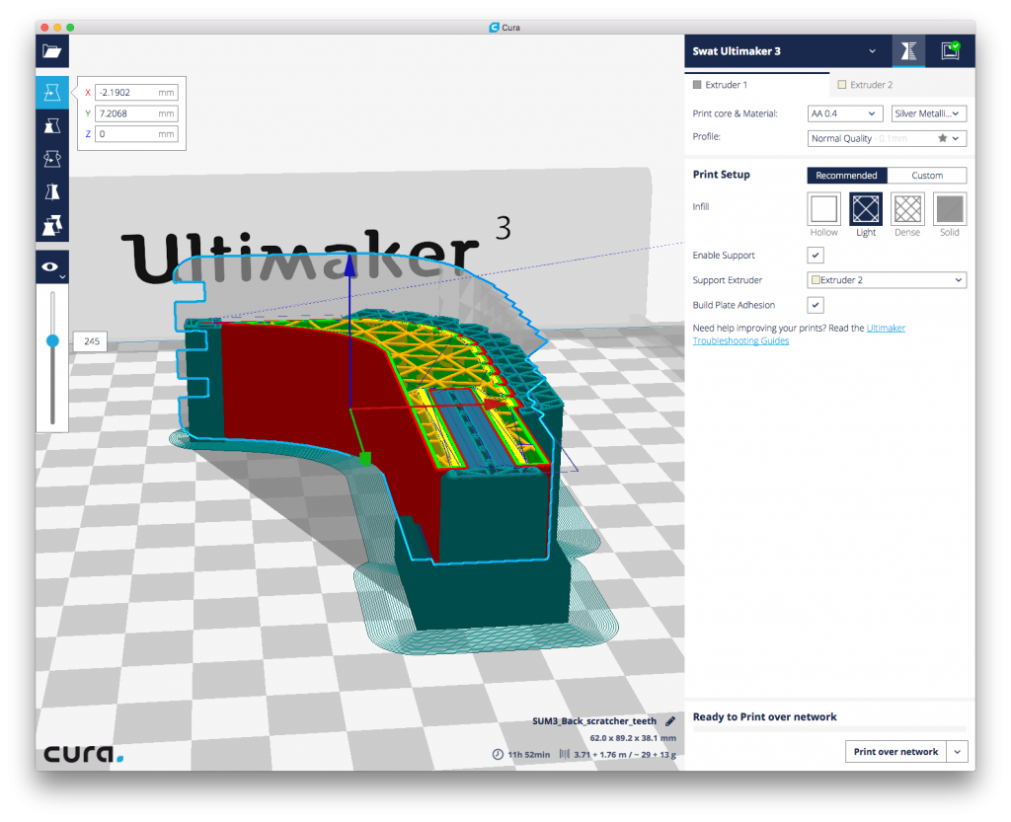
Task: Click the red X-axis arrow handle
Action: [494, 405]
